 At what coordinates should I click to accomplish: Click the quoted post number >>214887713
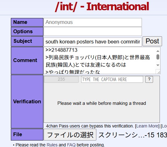point(61,50)
